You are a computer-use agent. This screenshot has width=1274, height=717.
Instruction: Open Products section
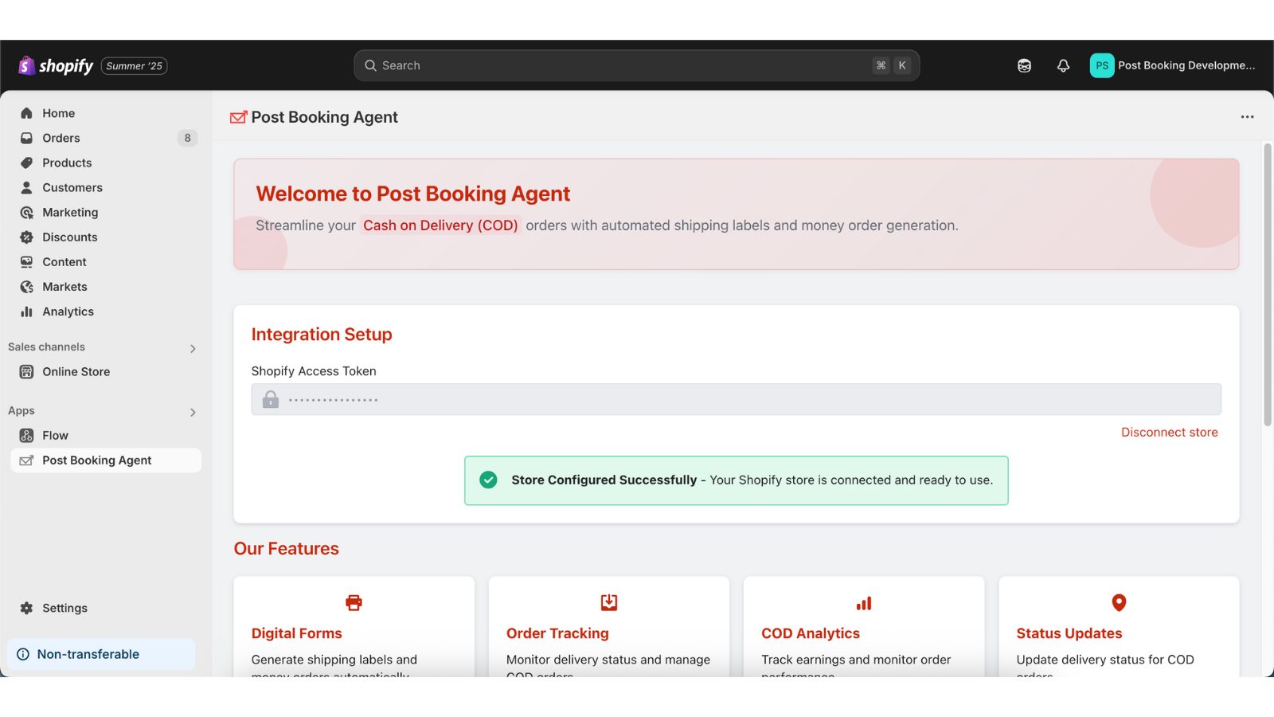click(x=67, y=163)
